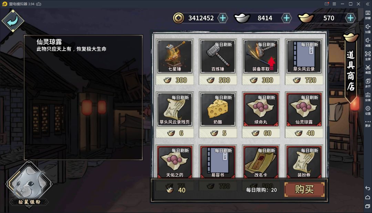This screenshot has width=372, height=213.
Task: Select the 七星锤 hammer item
Action: (175, 57)
